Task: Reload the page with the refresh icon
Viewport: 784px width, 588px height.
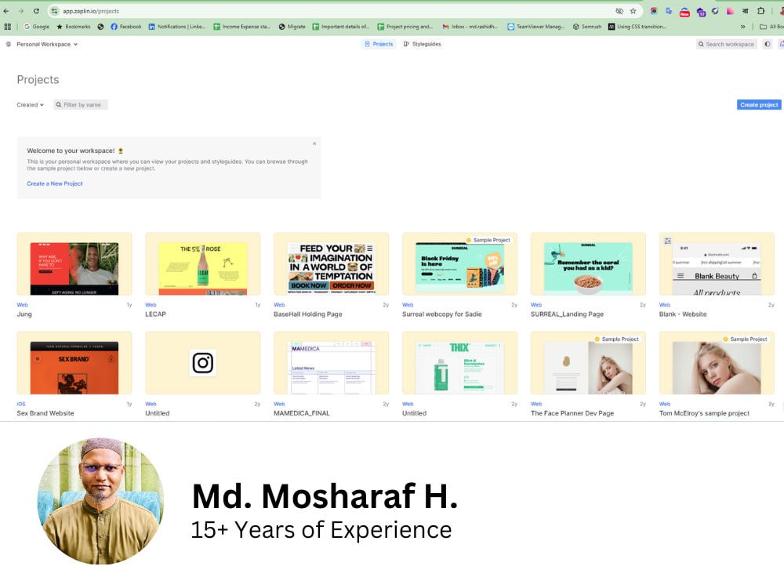Action: pos(36,11)
